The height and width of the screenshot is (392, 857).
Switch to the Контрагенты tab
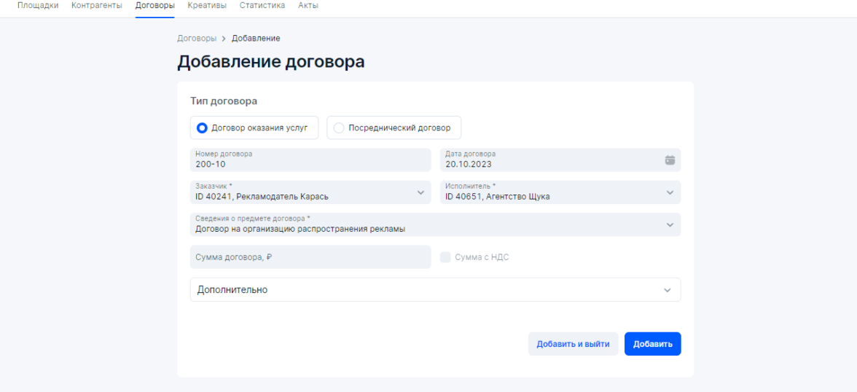pyautogui.click(x=97, y=6)
